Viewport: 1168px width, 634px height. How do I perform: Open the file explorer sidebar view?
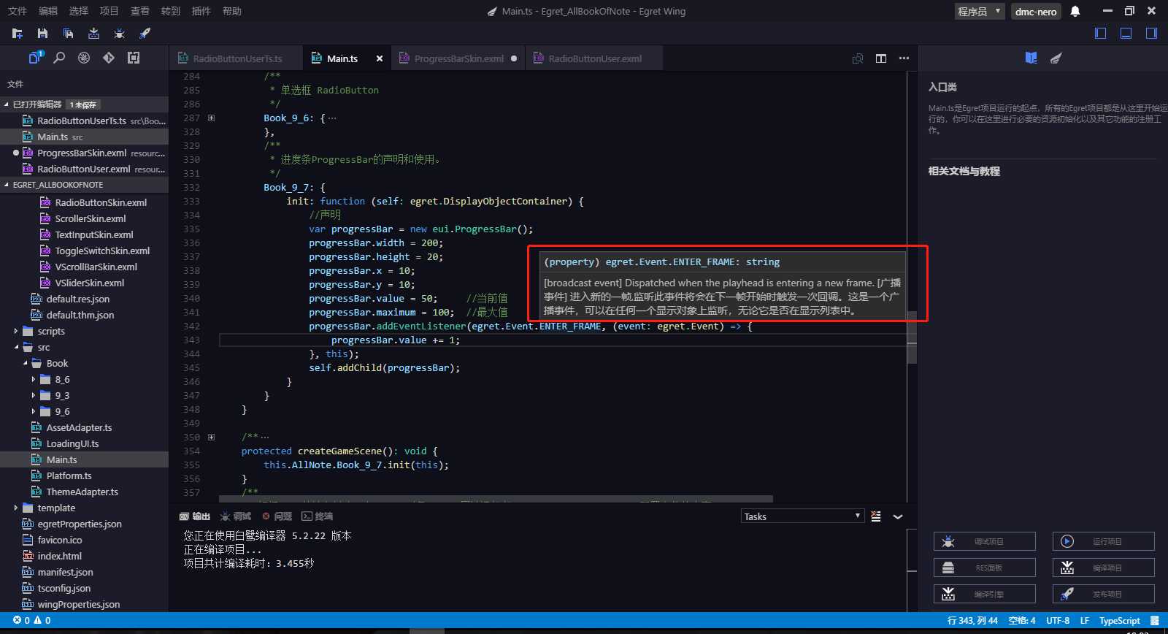coord(36,58)
